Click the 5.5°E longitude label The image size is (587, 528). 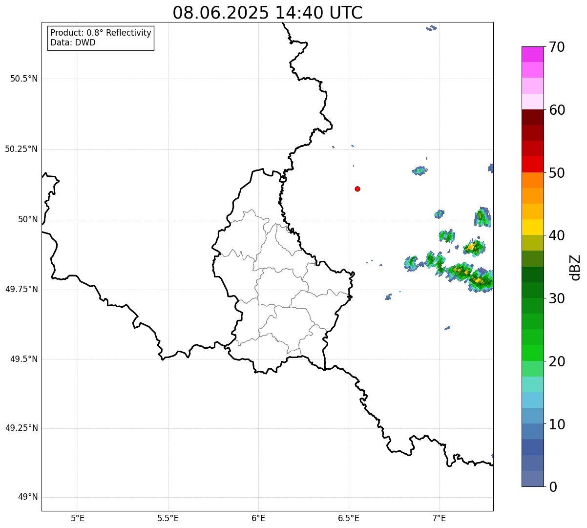click(x=168, y=518)
